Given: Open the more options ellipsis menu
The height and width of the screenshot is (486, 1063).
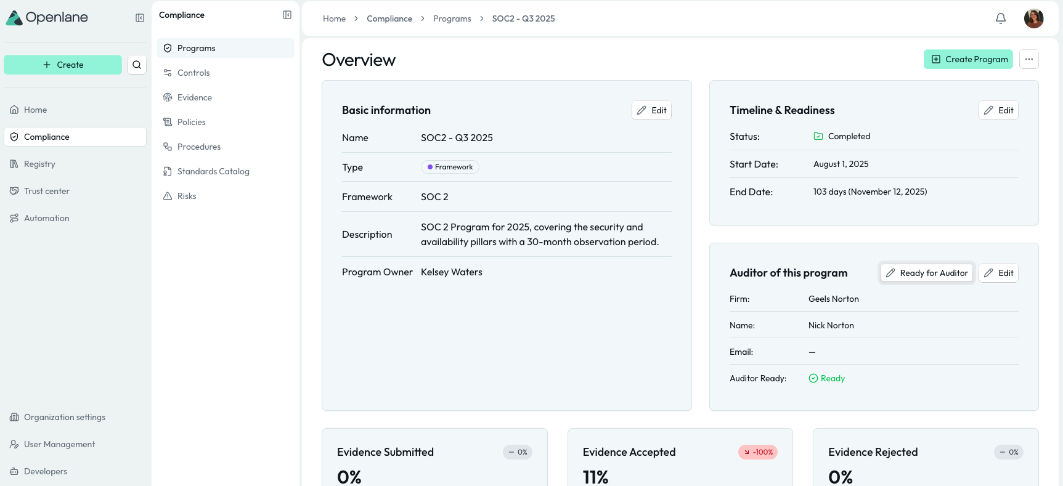Looking at the screenshot, I should tap(1028, 59).
